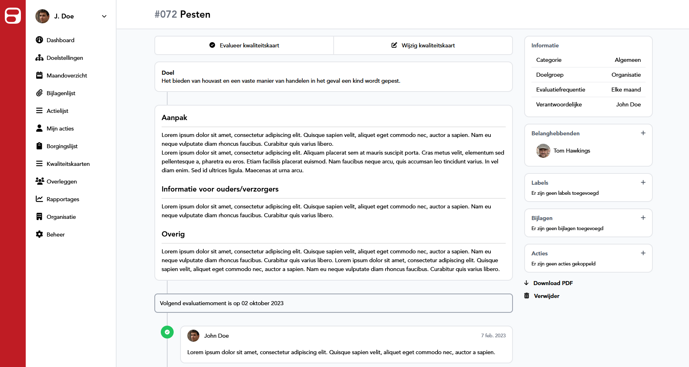Screen dimensions: 689x367
Task: Click Tom Hawkings' avatar thumbnail
Action: 543,151
